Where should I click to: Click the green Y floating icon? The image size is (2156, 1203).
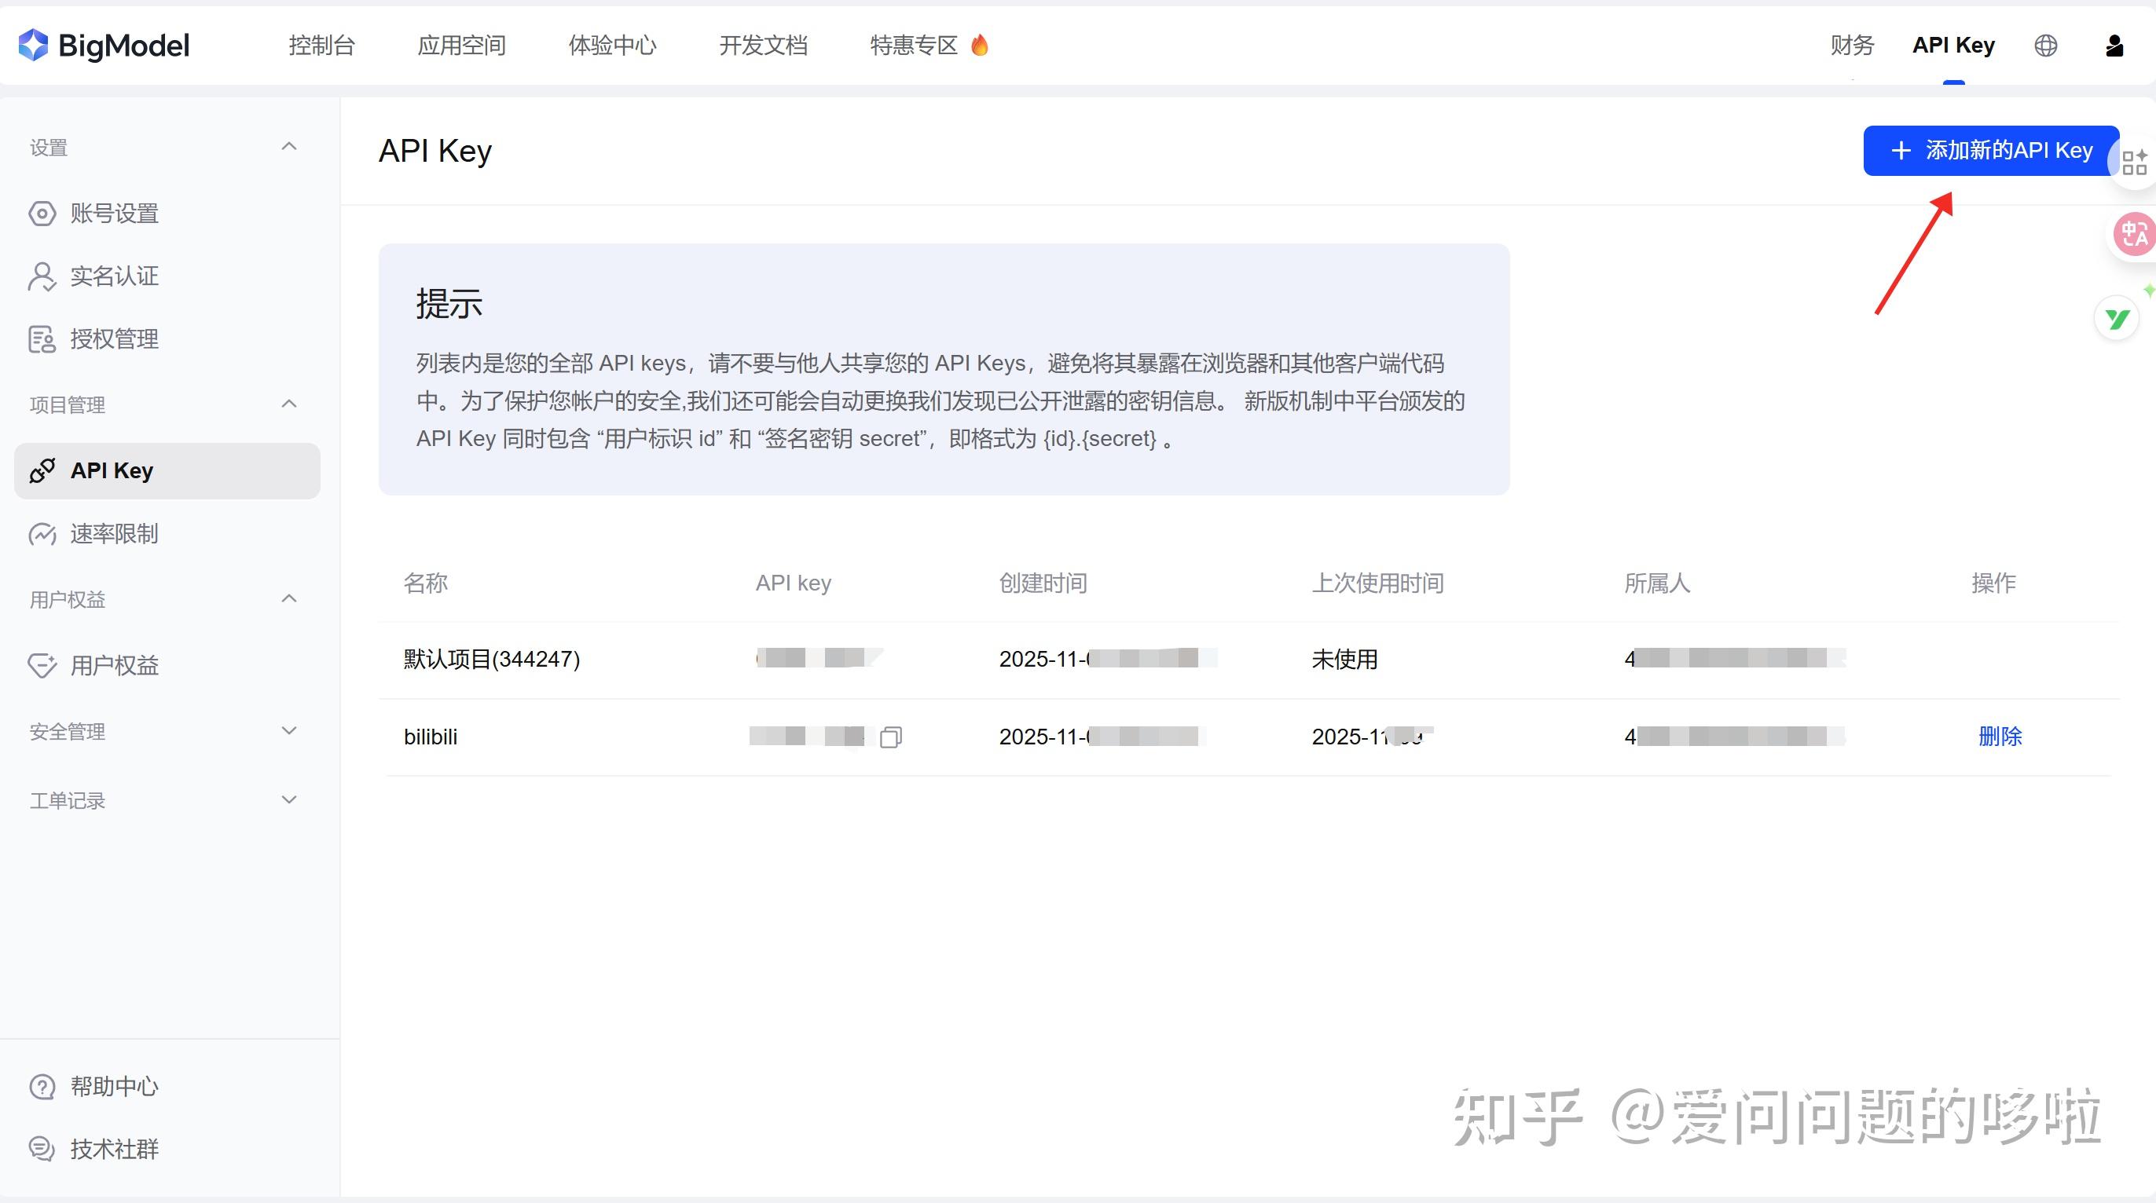(2117, 319)
